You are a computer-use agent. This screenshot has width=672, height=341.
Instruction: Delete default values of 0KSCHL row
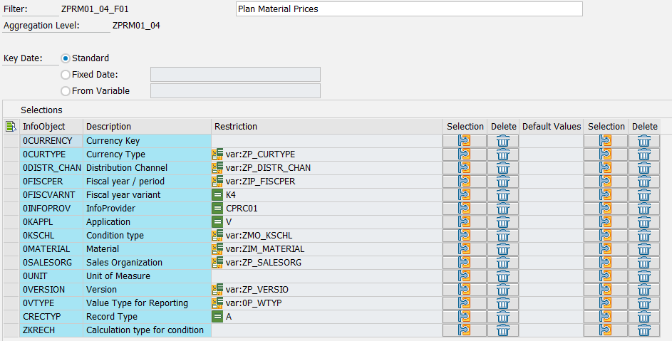tap(644, 235)
